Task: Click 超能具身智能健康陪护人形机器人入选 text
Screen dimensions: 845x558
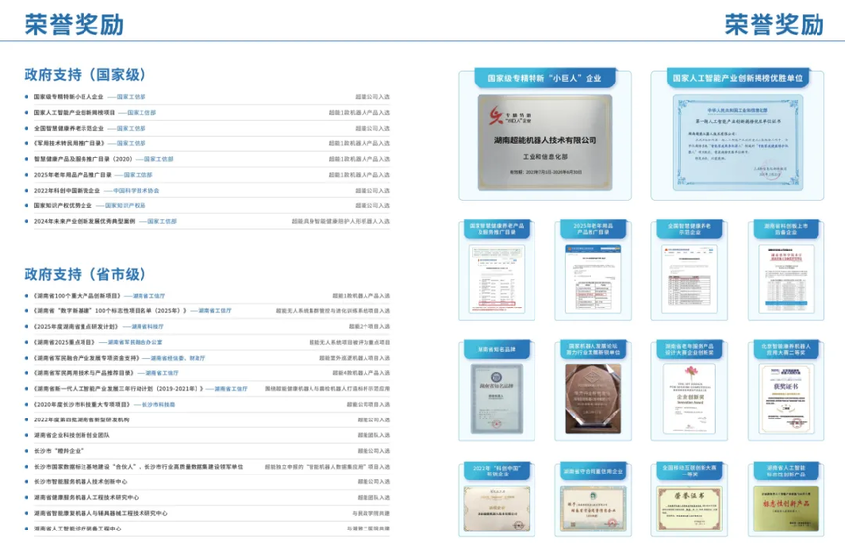Action: (x=341, y=221)
